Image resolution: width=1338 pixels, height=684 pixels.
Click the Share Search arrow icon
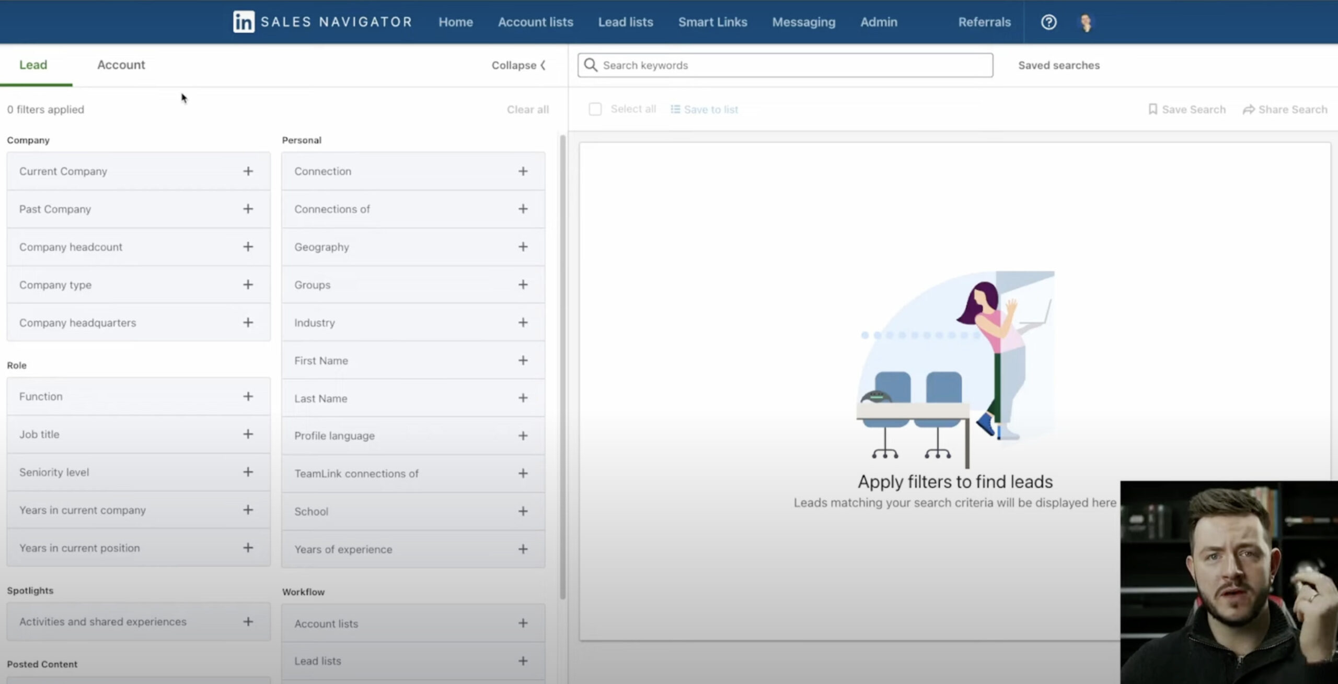[x=1249, y=109]
